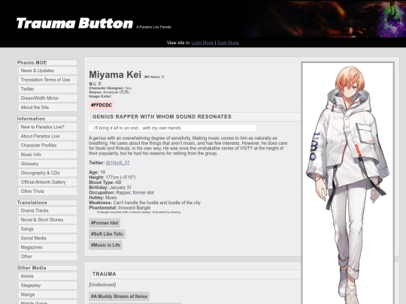The height and width of the screenshot is (304, 406).
Task: Click the Miyama Kei character illustration
Action: tap(348, 183)
